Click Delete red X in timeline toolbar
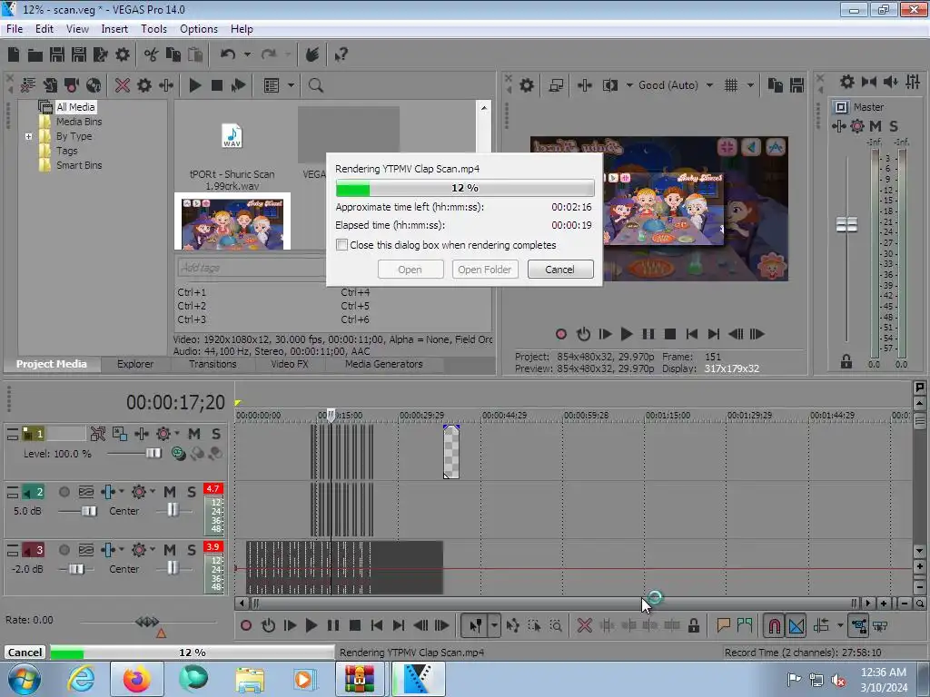 coord(584,625)
